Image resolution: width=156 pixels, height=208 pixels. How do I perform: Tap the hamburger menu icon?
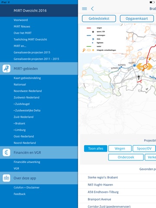84,9
